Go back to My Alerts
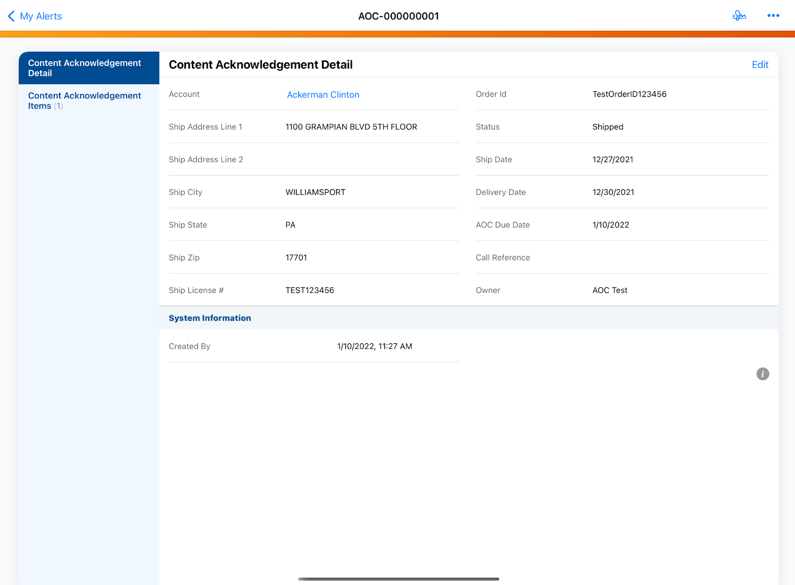This screenshot has width=795, height=585. click(x=41, y=16)
